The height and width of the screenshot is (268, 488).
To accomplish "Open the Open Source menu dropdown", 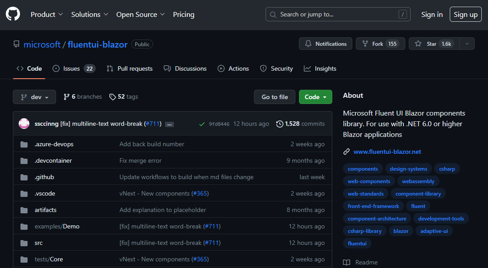I will [141, 14].
